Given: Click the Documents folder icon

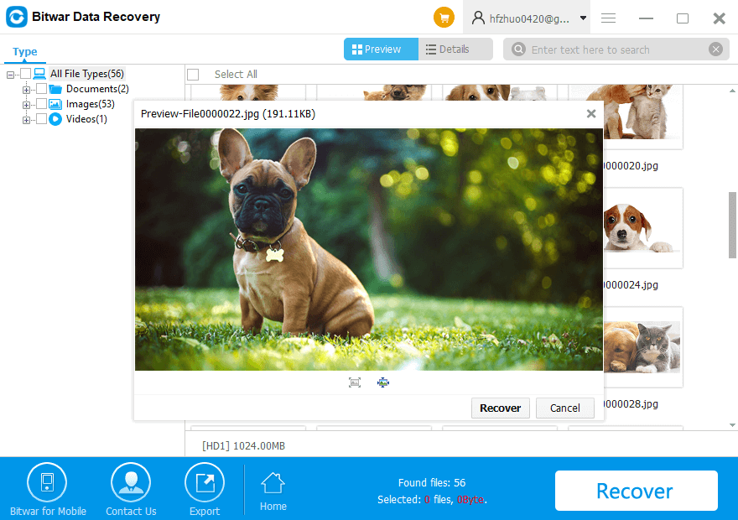Looking at the screenshot, I should point(55,89).
